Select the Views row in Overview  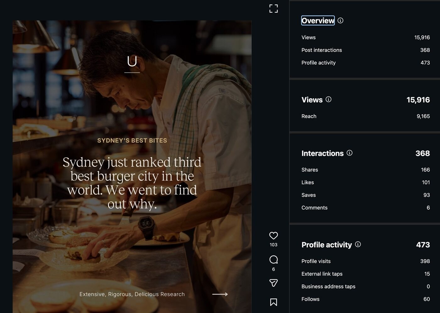[366, 37]
